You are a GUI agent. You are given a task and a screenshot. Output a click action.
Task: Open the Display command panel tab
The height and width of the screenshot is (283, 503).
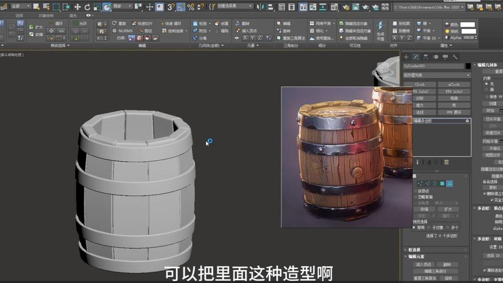coord(445,57)
